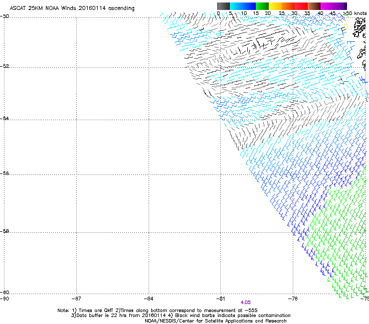
Task: Click the cyan 5-10 knots legend segment
Action: [x=236, y=6]
